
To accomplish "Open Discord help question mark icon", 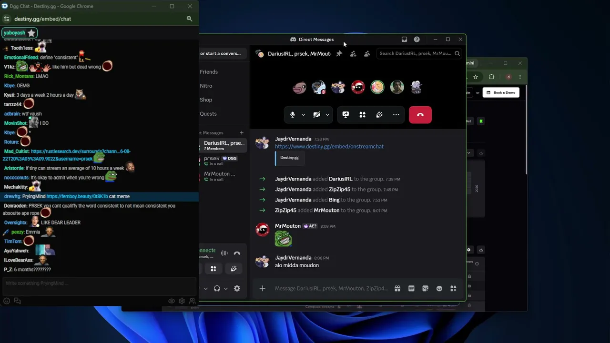I will coord(417,40).
